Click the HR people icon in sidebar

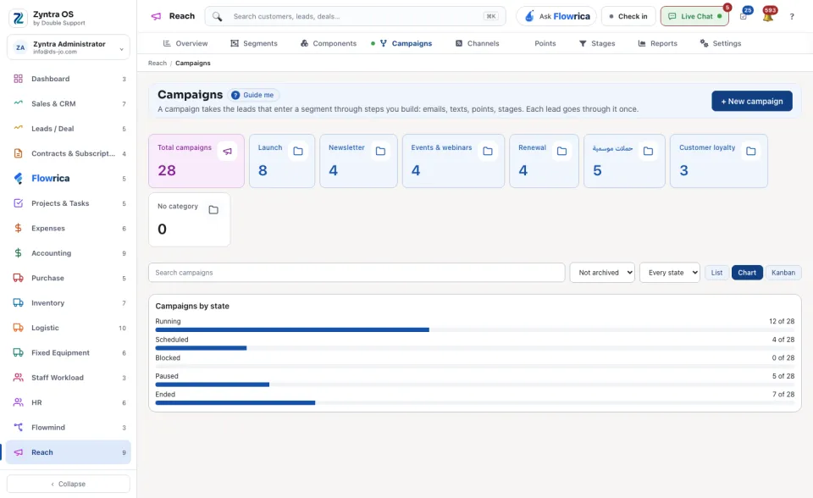pyautogui.click(x=18, y=402)
